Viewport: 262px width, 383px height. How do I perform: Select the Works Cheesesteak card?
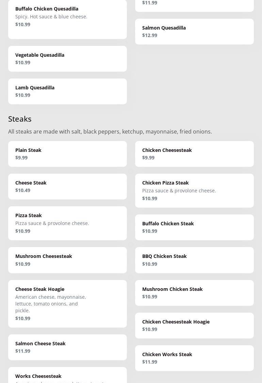click(67, 376)
